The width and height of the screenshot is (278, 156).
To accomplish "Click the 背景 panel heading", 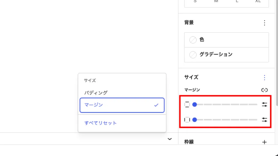I will pos(189,23).
